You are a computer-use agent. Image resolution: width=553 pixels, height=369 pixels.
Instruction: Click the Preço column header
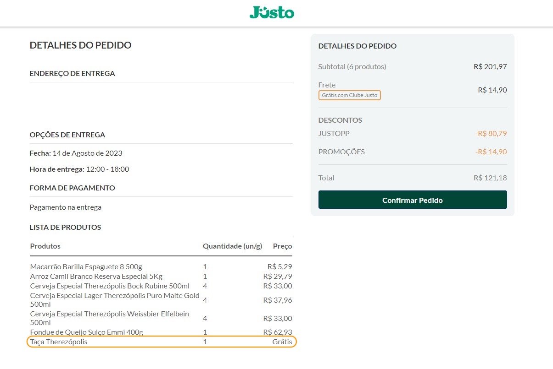[283, 246]
